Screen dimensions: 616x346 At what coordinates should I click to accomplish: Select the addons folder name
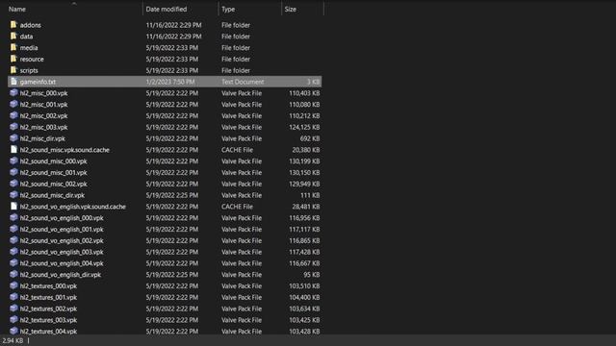click(30, 25)
